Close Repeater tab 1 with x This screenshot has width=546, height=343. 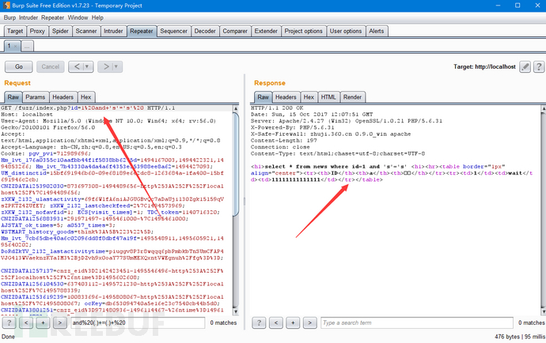pyautogui.click(x=15, y=46)
